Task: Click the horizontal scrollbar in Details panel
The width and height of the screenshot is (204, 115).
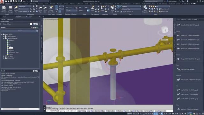Action: [20, 109]
